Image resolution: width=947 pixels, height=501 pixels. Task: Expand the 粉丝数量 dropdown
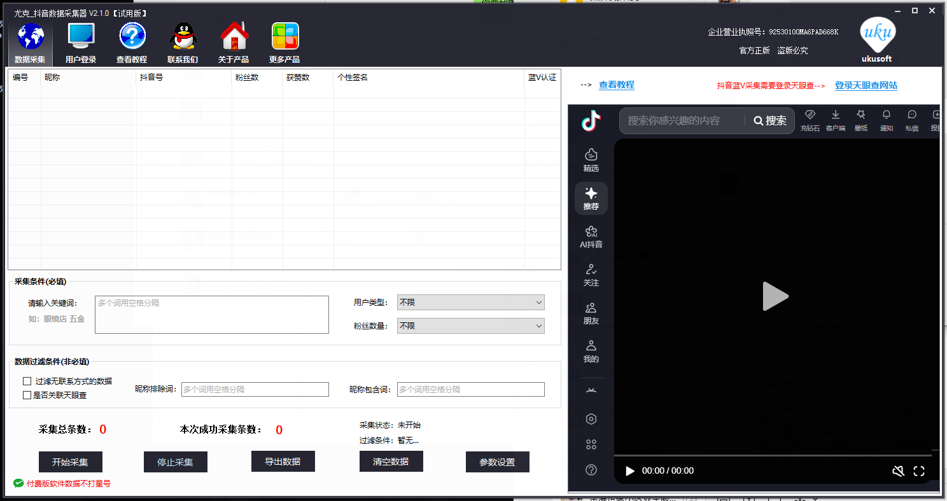[x=470, y=326]
